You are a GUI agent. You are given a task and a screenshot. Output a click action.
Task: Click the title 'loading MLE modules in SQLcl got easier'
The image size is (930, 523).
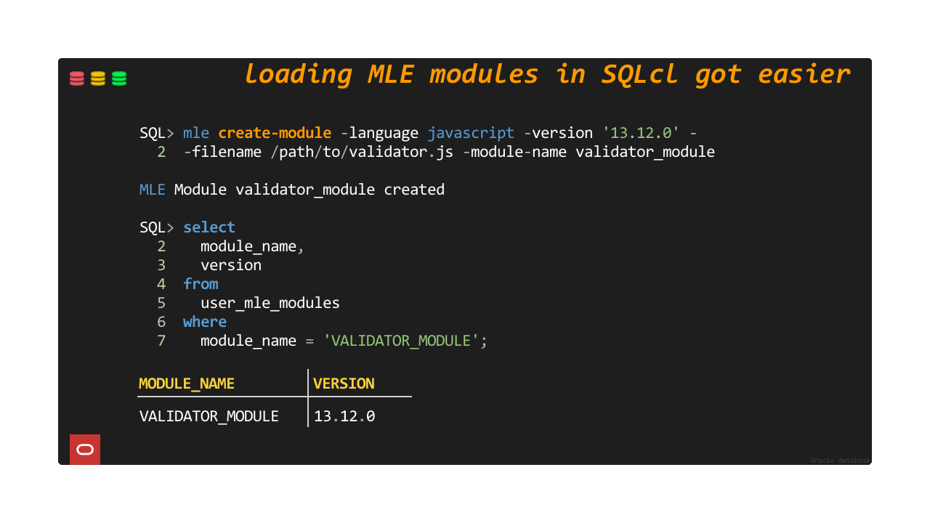pos(547,73)
